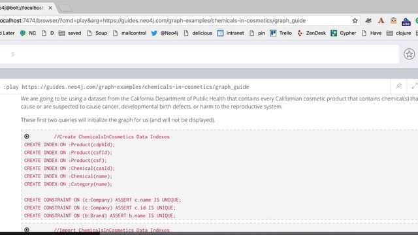Close the localhost browser tab
418x235 pixels.
click(x=50, y=8)
